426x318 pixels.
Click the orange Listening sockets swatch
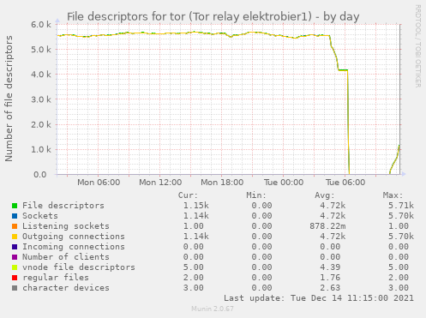(15, 226)
